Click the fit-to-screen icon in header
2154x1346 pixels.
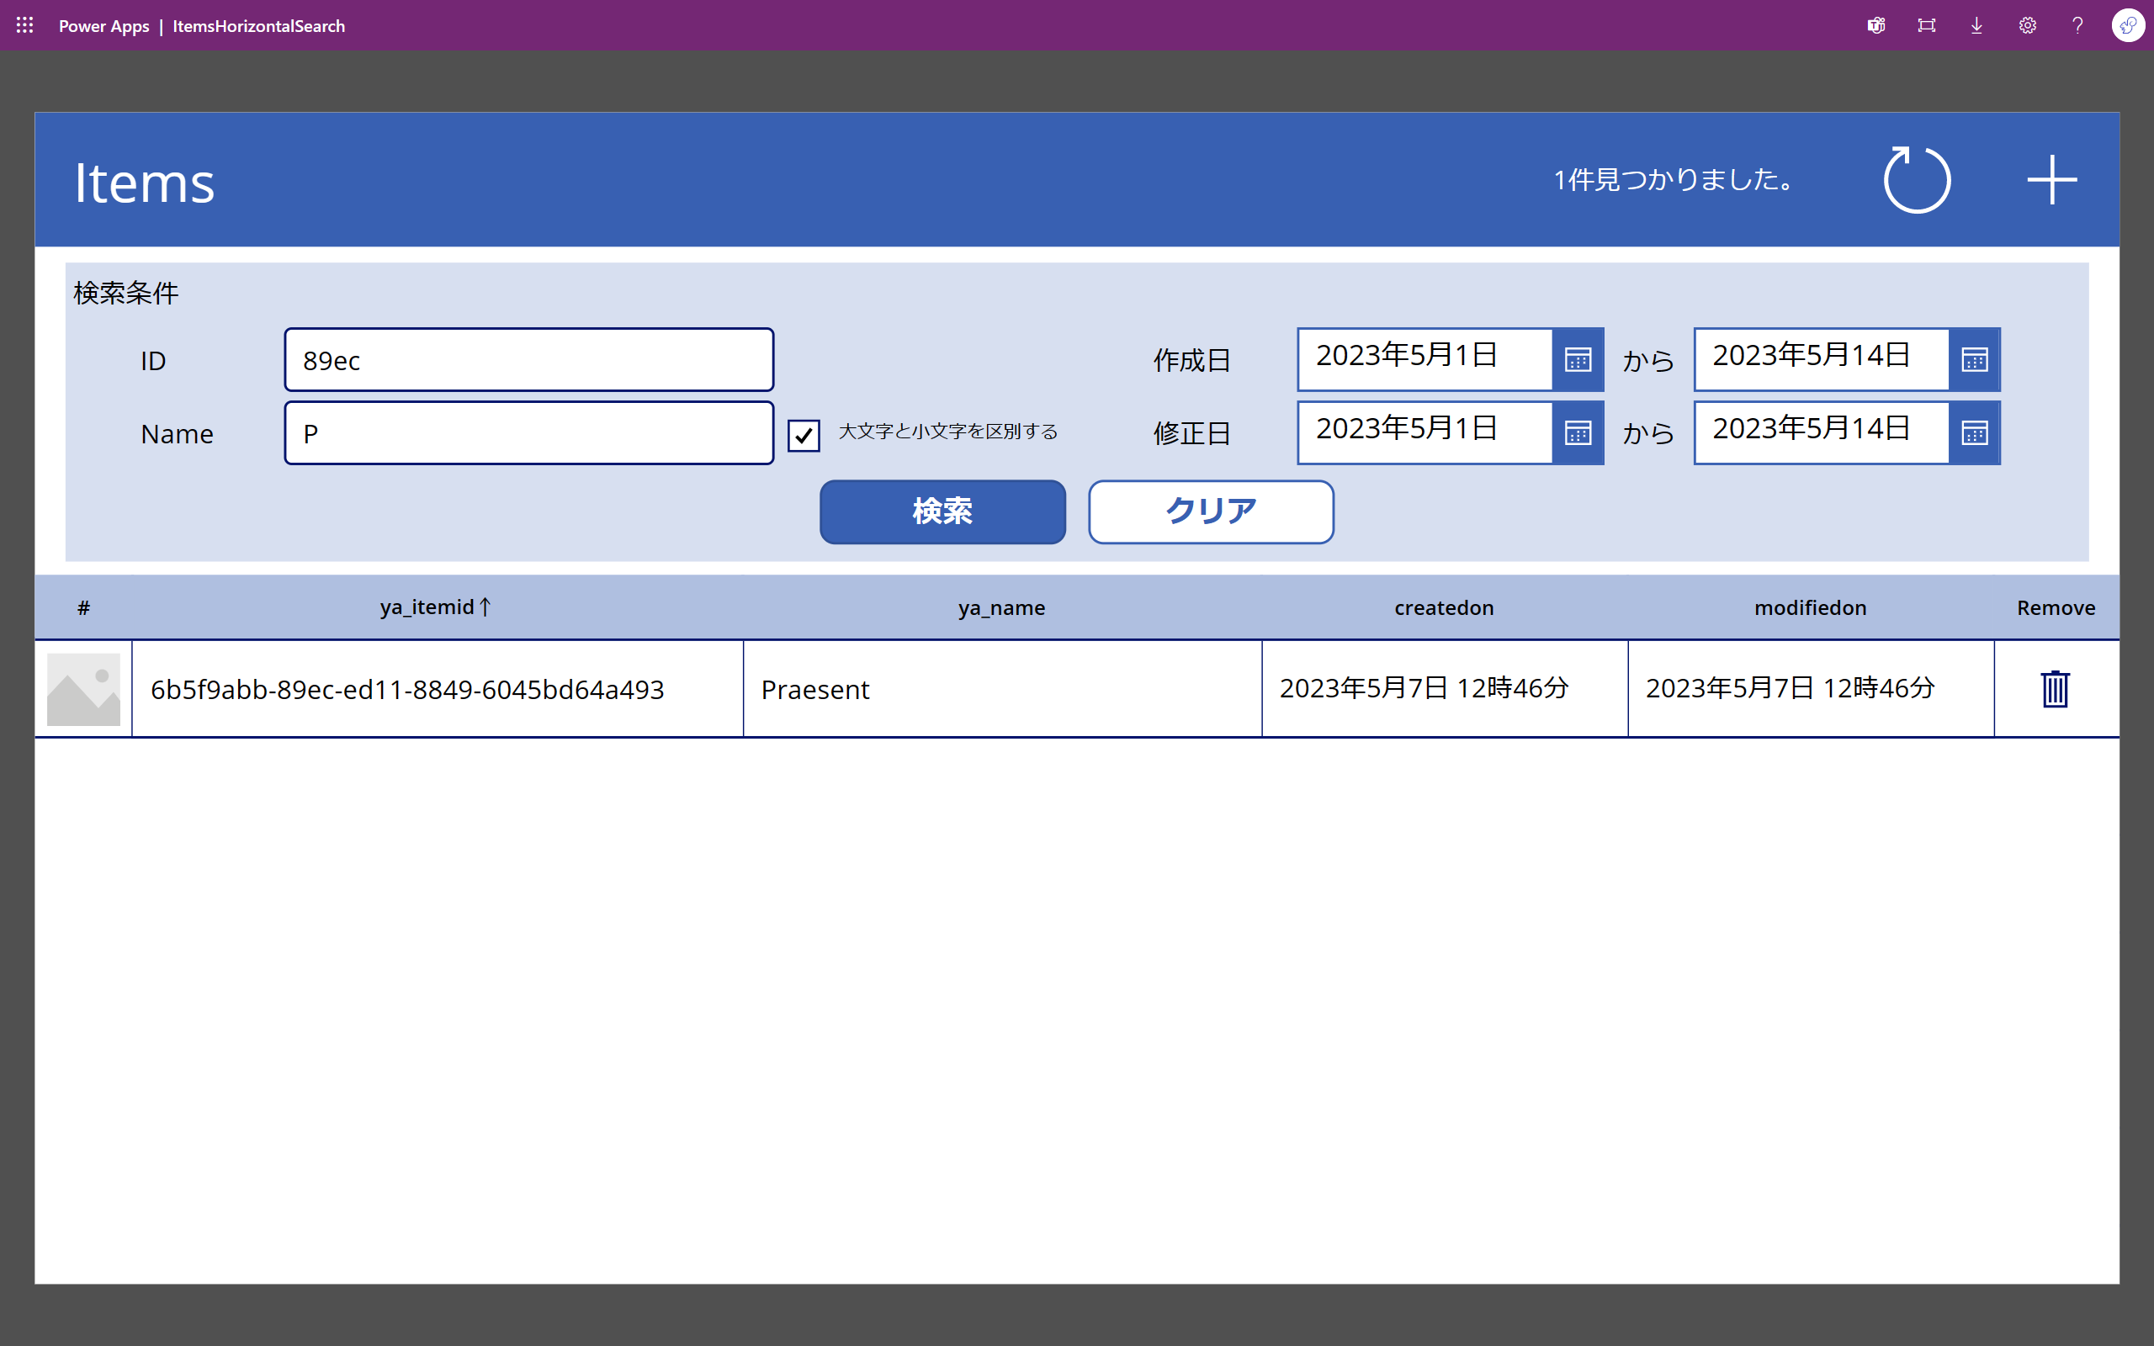coord(1926,25)
